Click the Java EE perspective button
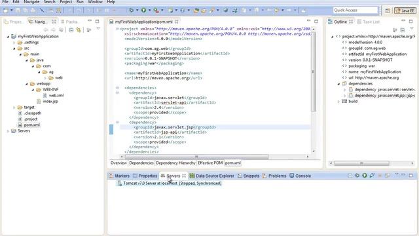The image size is (419, 236). 405,10
